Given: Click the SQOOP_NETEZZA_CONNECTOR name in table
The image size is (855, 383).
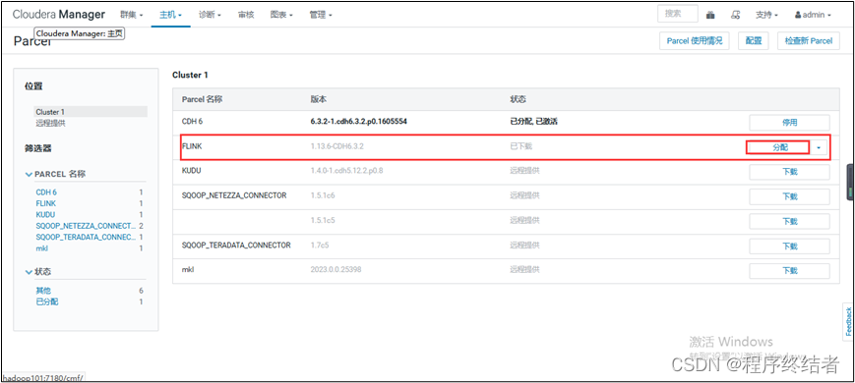Looking at the screenshot, I should (234, 195).
